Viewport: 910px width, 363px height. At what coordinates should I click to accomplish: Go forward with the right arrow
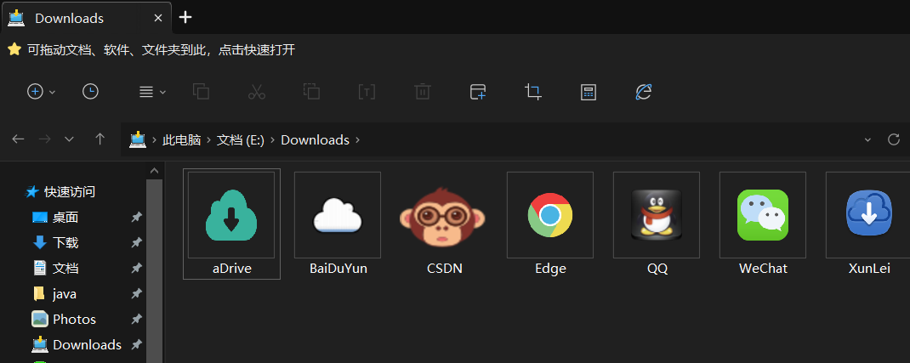point(44,139)
